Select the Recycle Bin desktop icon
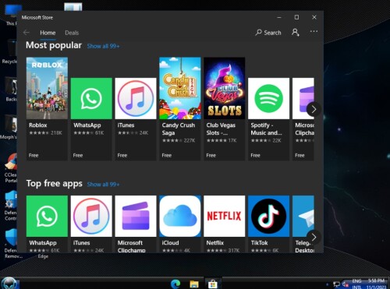 [x=10, y=51]
